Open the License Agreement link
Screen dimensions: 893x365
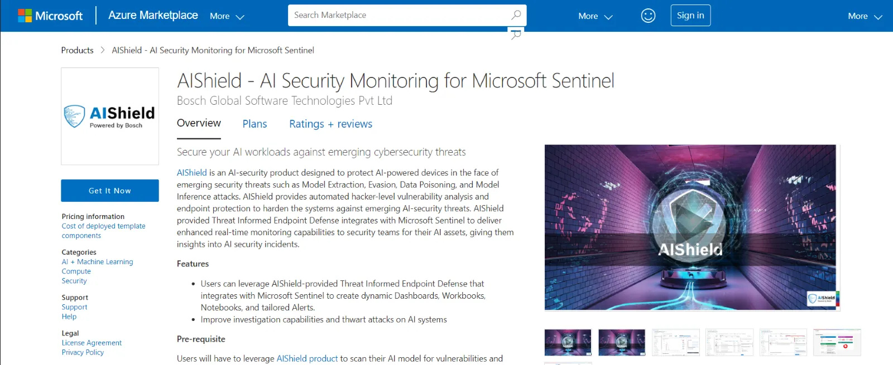click(92, 343)
